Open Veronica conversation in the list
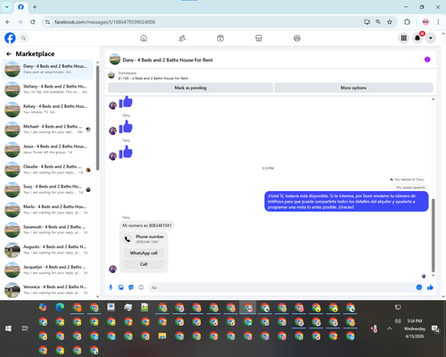This screenshot has width=446, height=357. click(47, 290)
